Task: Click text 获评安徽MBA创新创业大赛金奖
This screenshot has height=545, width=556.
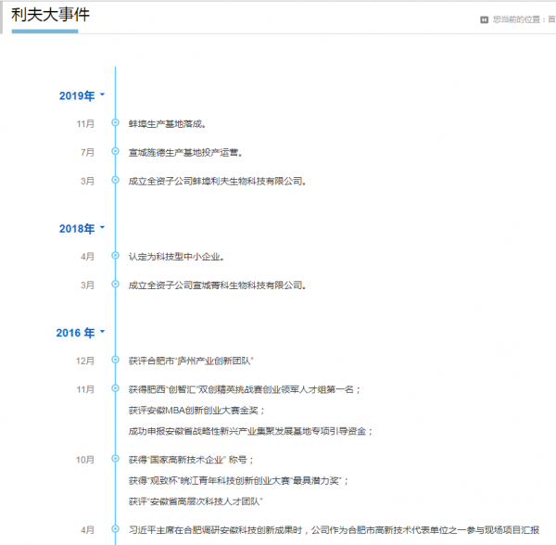Action: point(196,411)
